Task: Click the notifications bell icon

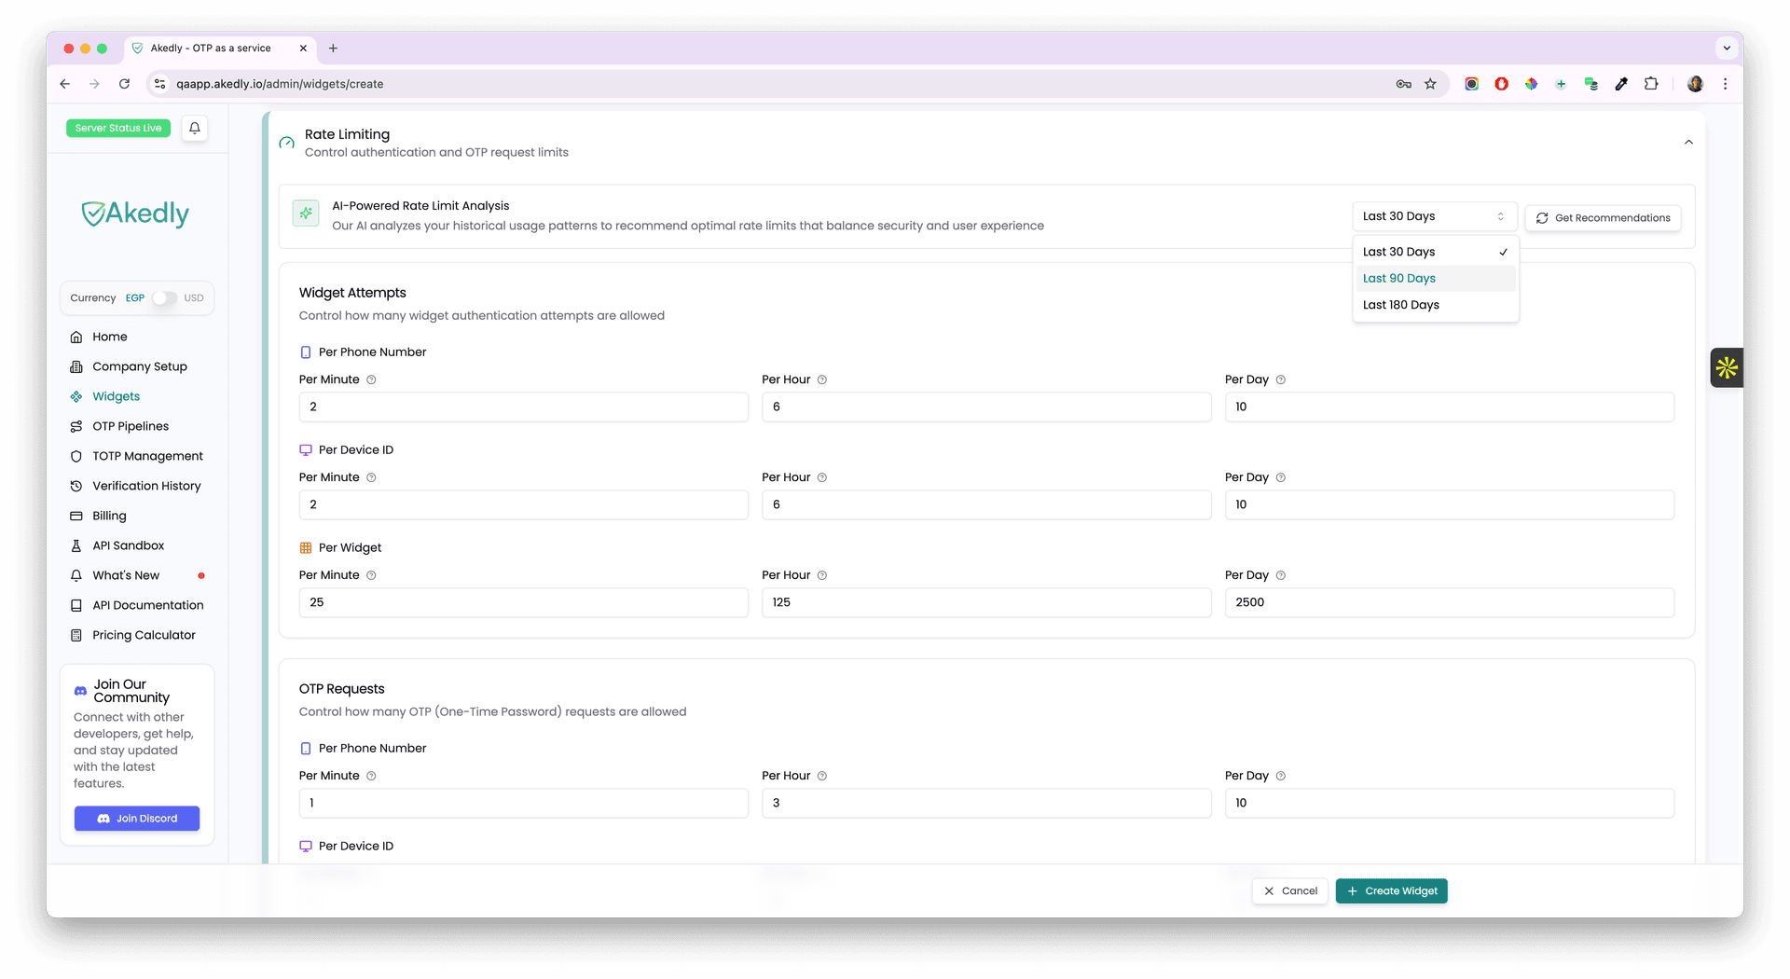Action: pos(194,128)
